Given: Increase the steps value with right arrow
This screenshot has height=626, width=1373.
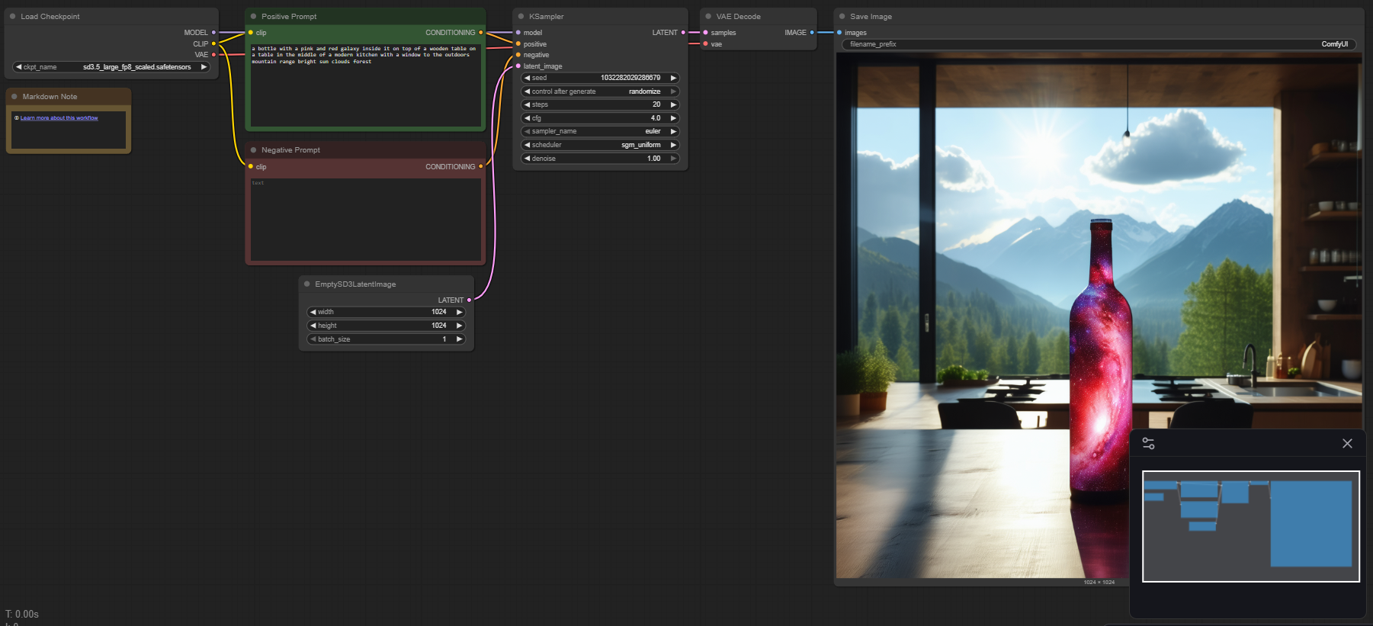Looking at the screenshot, I should pos(673,104).
